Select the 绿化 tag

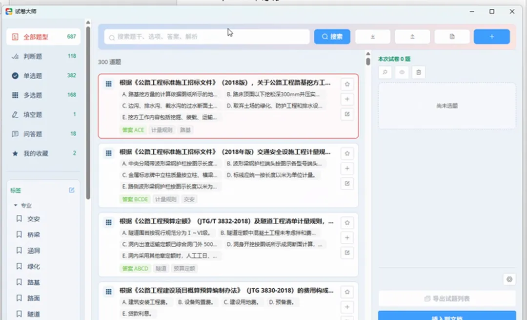[34, 266]
